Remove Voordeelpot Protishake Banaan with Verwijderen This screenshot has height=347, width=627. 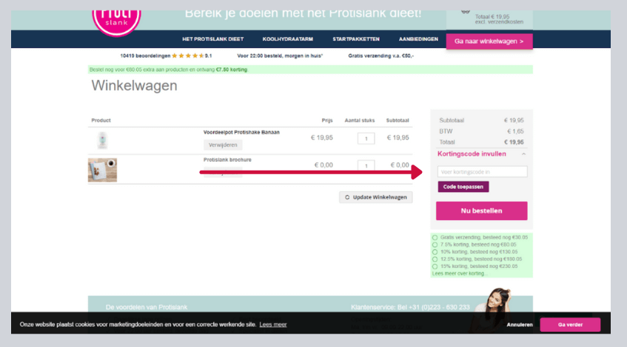222,145
